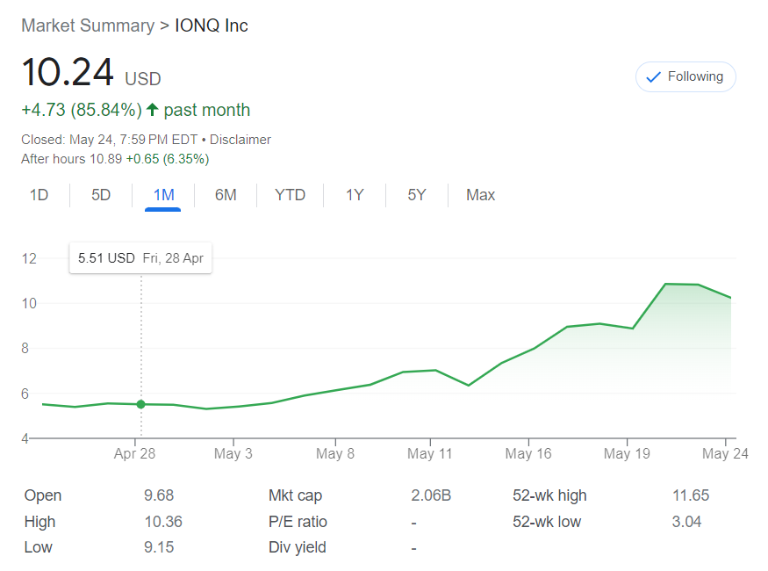Click the May 11 axis label

click(429, 453)
